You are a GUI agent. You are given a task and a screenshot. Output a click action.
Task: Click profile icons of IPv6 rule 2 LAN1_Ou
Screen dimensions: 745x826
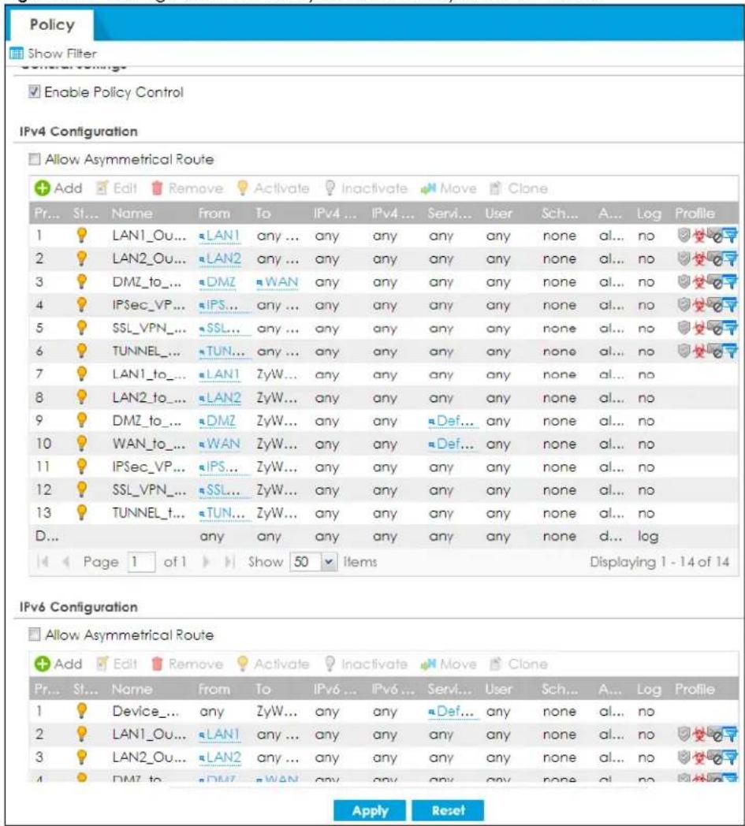[708, 734]
